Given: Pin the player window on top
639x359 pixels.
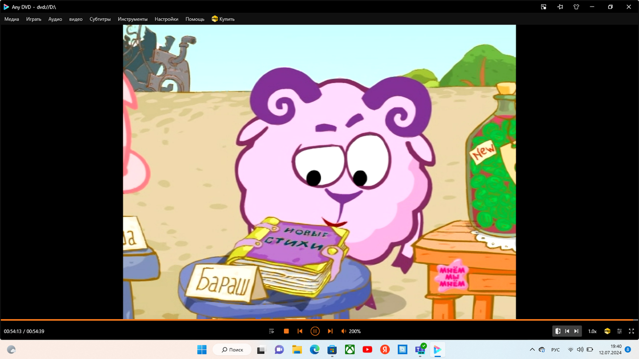Looking at the screenshot, I should 560,7.
